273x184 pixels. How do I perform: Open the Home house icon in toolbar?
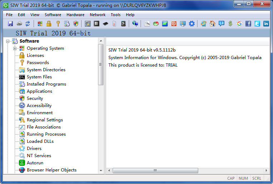coord(213,24)
